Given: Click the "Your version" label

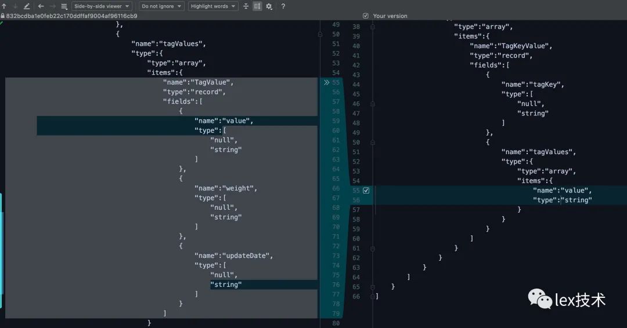Looking at the screenshot, I should pos(390,16).
